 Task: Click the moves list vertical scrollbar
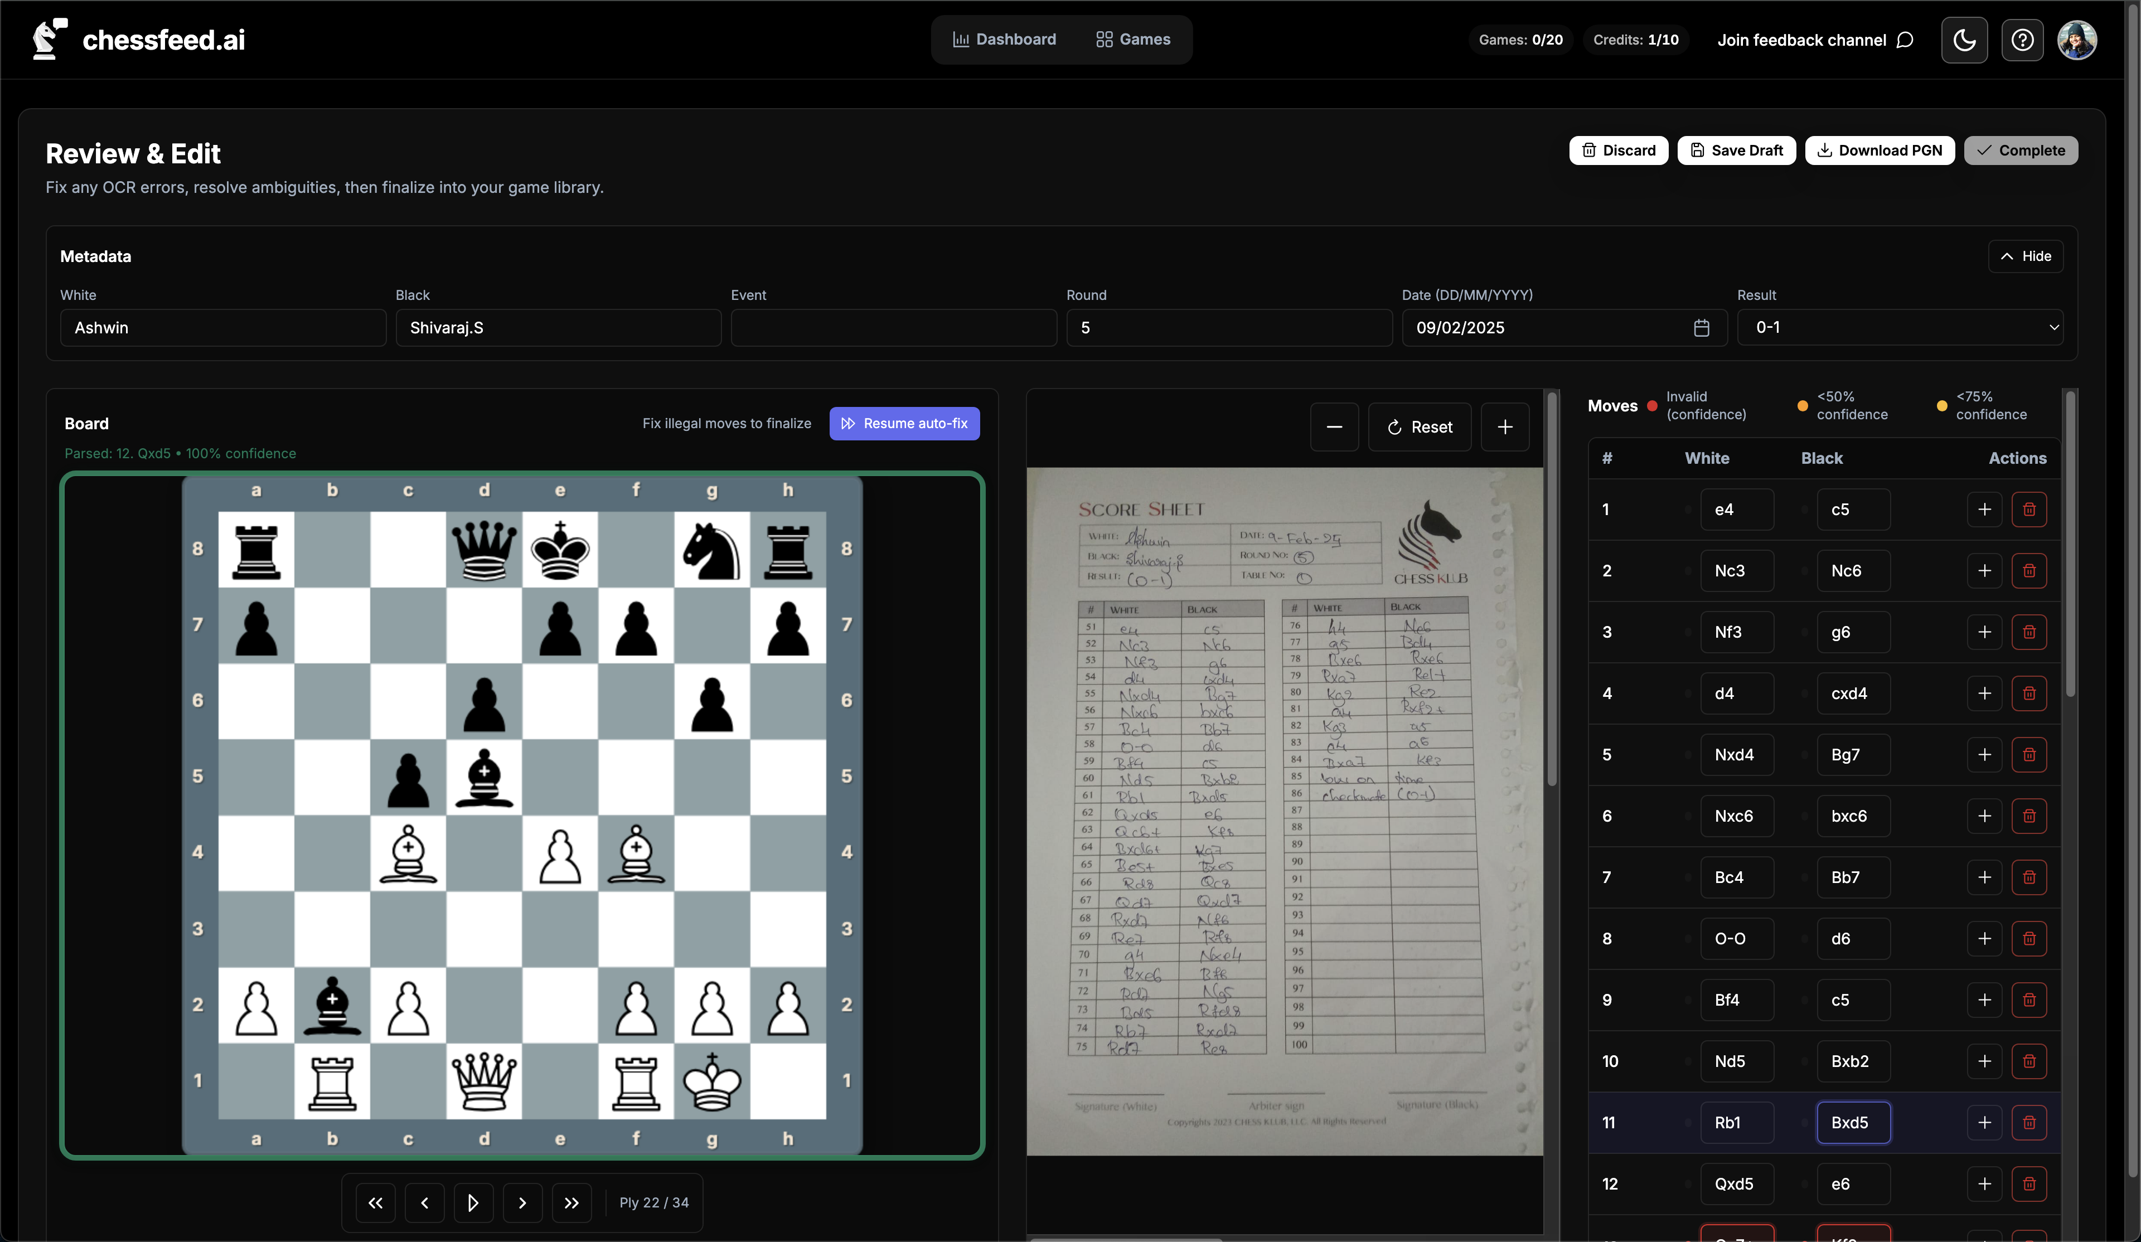click(x=2071, y=544)
